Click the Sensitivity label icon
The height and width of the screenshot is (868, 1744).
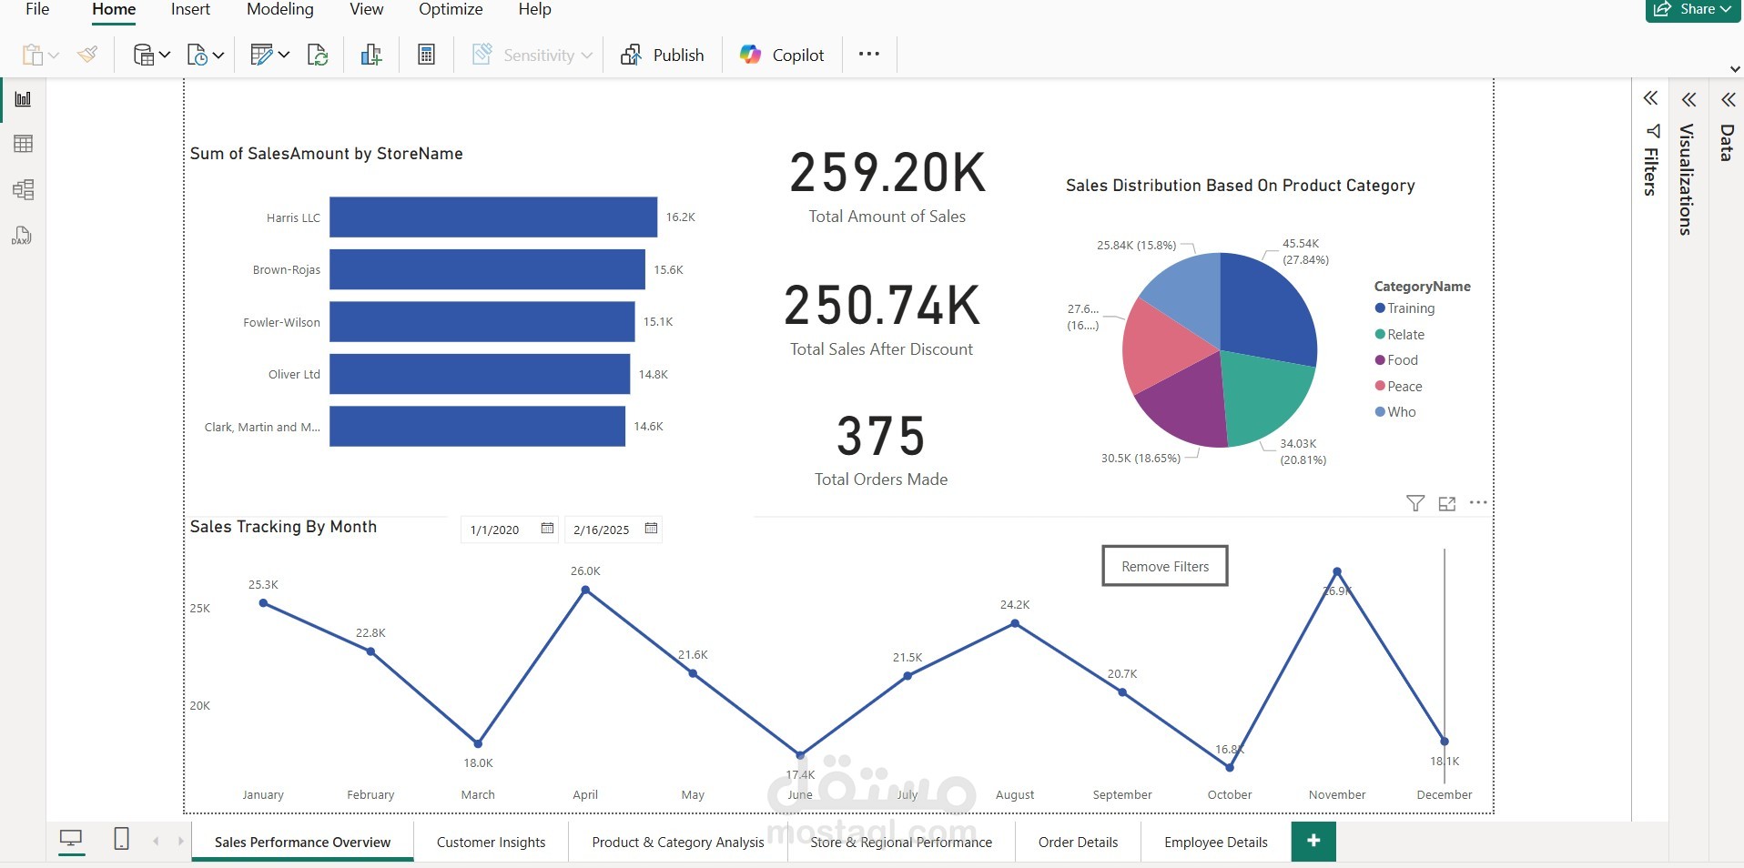click(x=482, y=55)
